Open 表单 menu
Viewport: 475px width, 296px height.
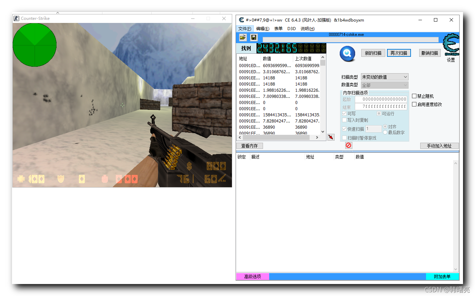pyautogui.click(x=278, y=29)
